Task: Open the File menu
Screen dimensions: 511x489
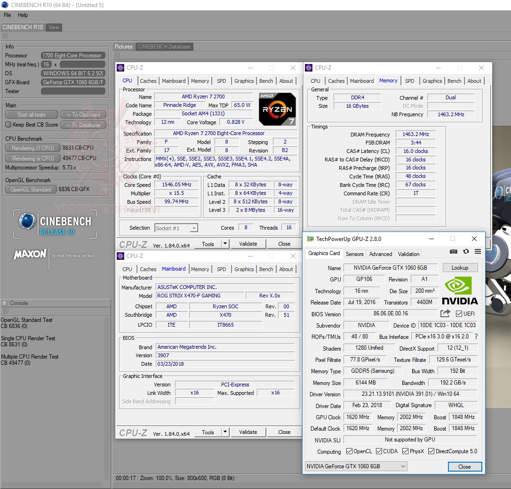Action: point(8,15)
